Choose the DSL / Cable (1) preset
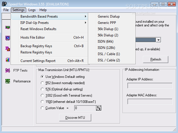Image resolution: width=178 pixels, height=133 pixels. coord(112,54)
